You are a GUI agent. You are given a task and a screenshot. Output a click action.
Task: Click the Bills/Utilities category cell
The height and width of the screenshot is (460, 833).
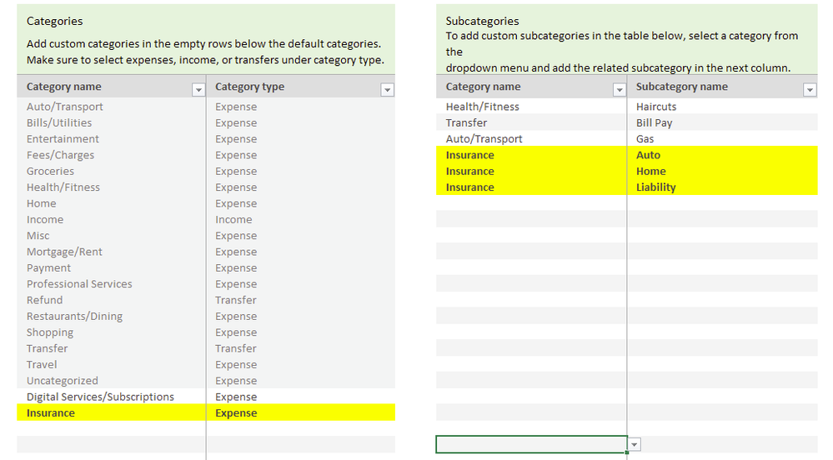pos(111,122)
